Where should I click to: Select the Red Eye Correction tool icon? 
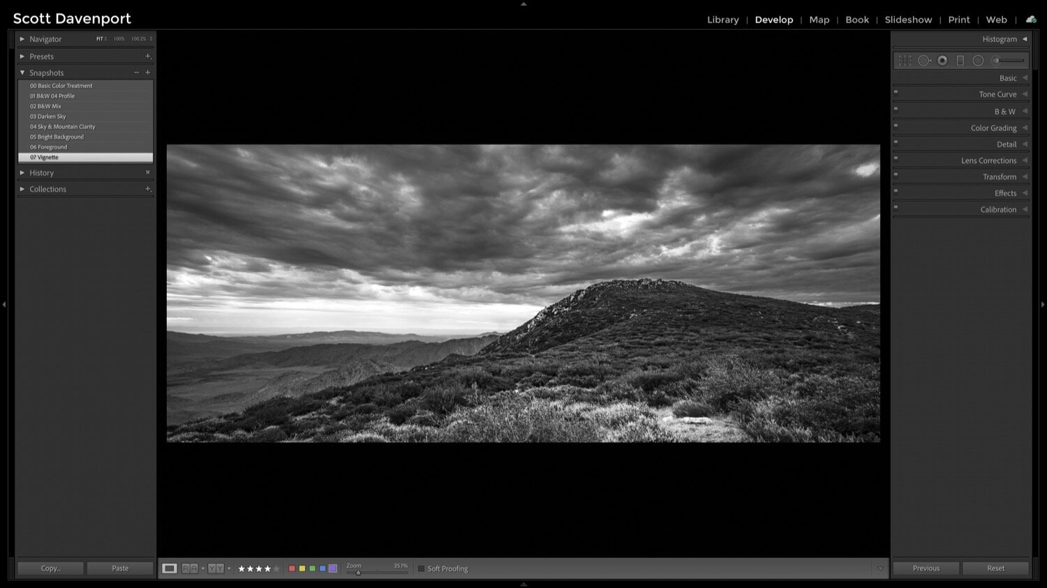[942, 61]
